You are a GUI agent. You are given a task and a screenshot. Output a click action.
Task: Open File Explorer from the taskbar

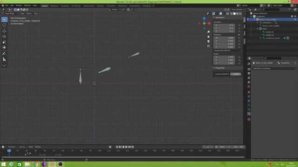coord(27,164)
